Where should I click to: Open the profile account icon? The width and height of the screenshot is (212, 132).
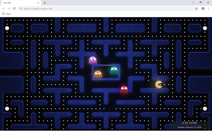tap(203, 9)
